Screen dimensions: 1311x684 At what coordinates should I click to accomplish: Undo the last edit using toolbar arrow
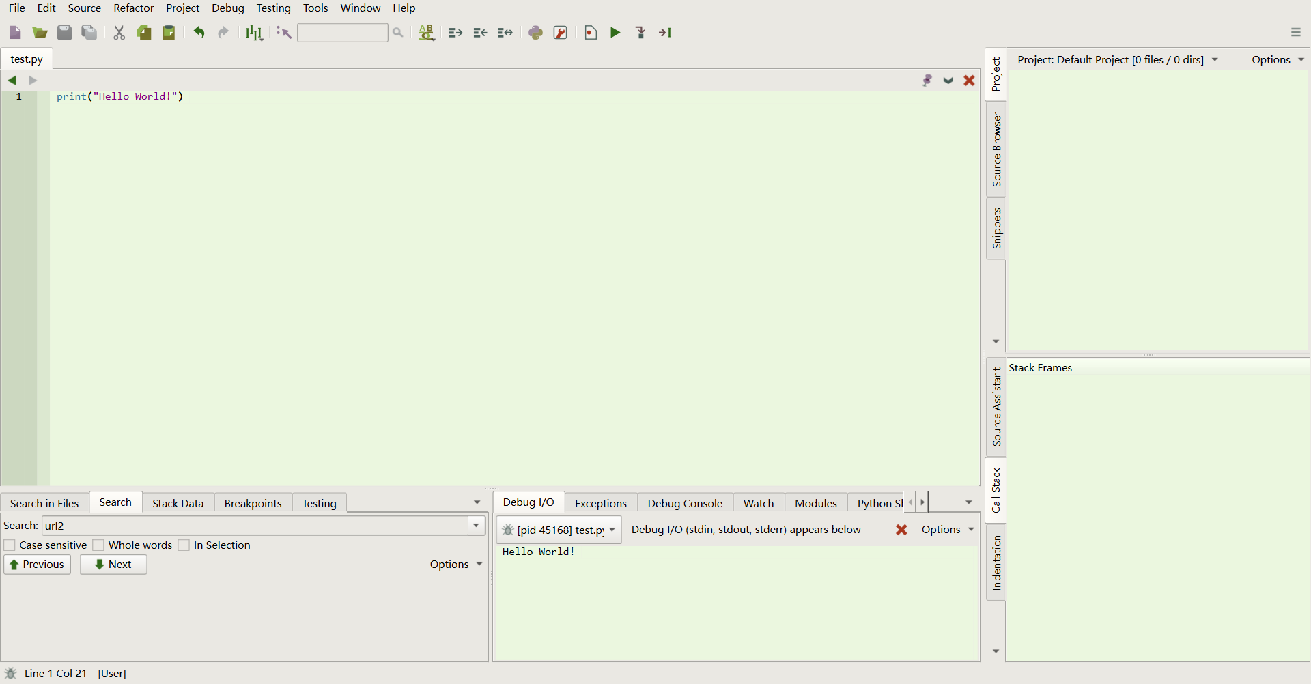pyautogui.click(x=199, y=33)
